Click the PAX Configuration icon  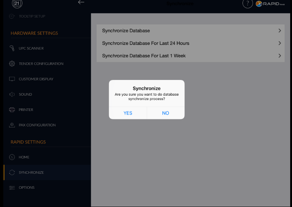12,125
